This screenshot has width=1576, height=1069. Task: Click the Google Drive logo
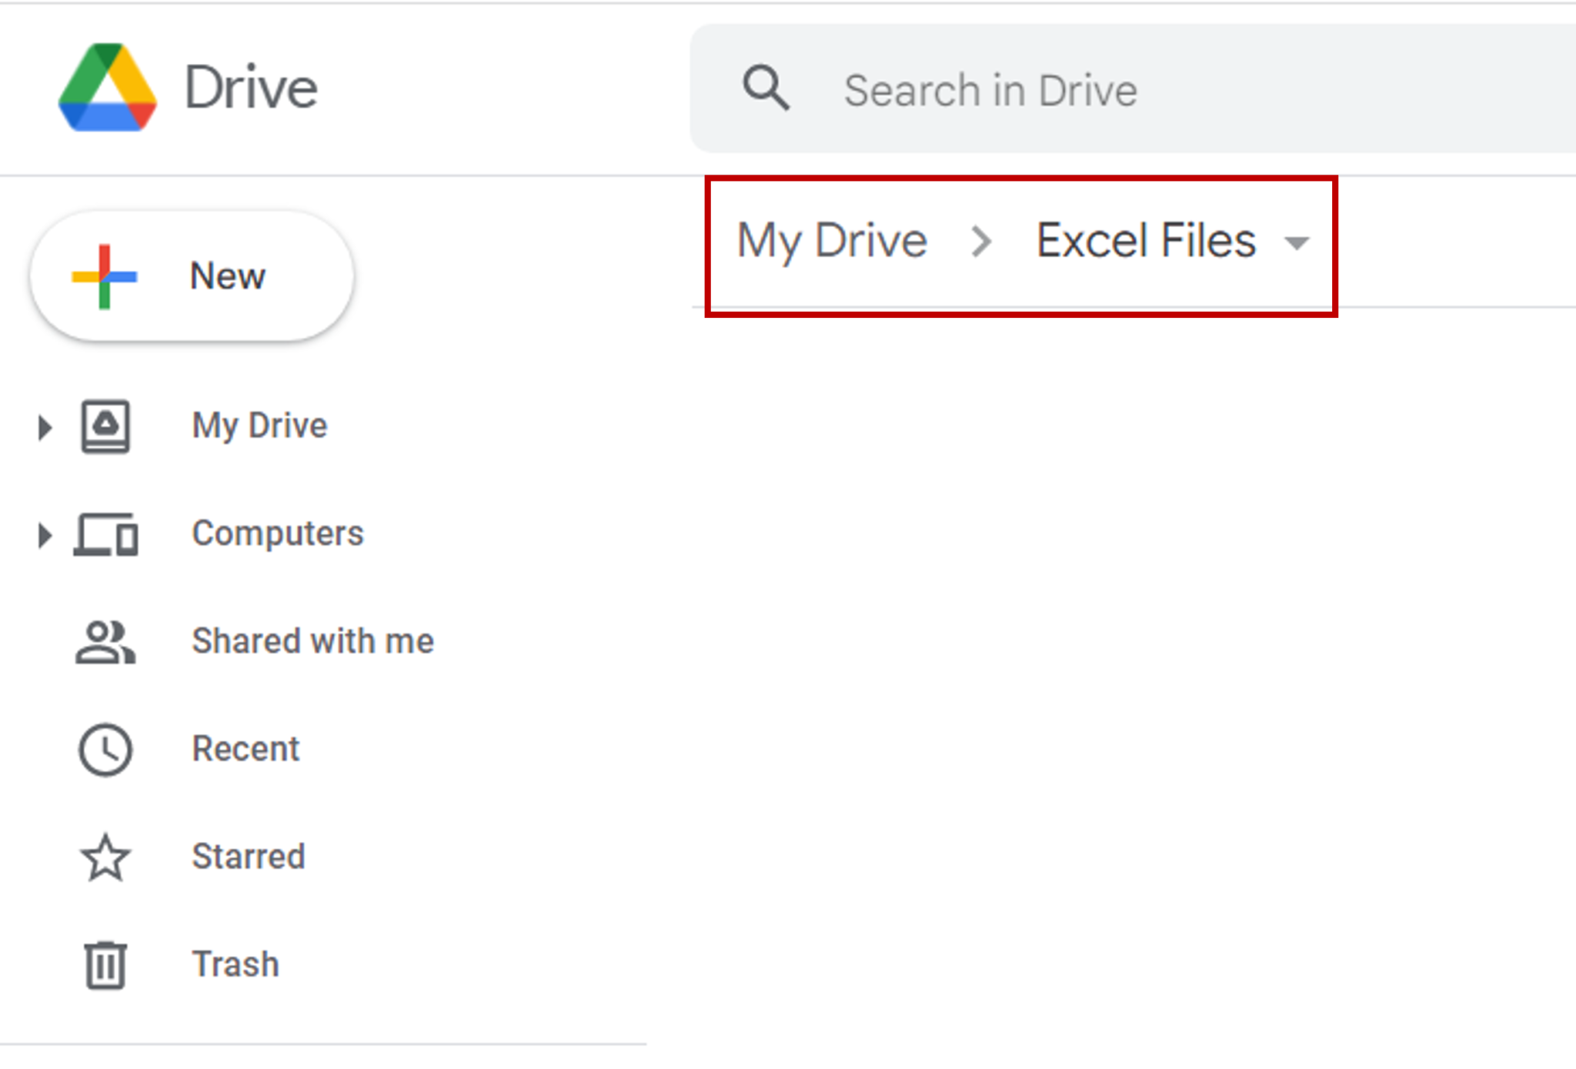108,87
